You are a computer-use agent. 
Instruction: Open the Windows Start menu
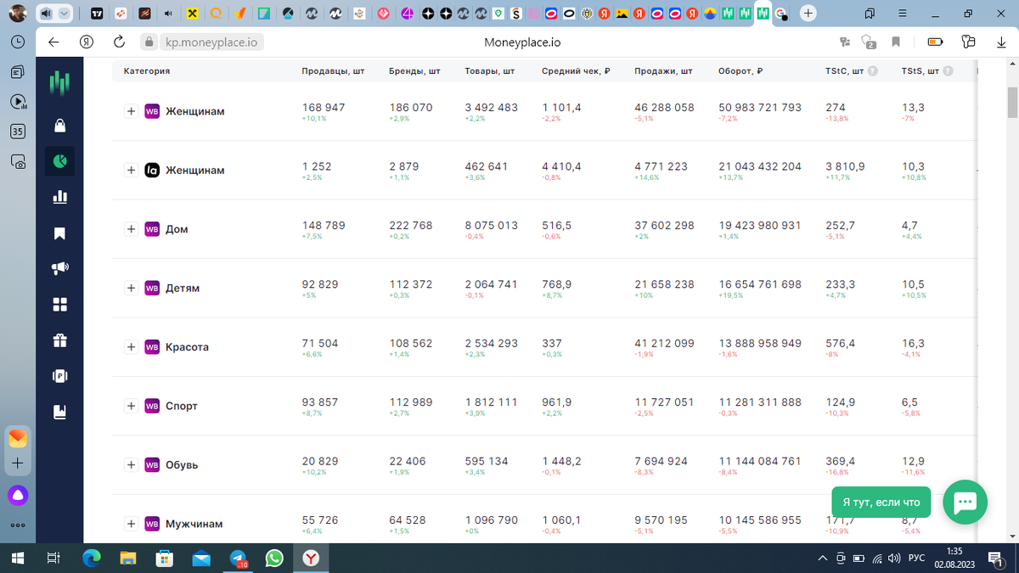point(18,558)
